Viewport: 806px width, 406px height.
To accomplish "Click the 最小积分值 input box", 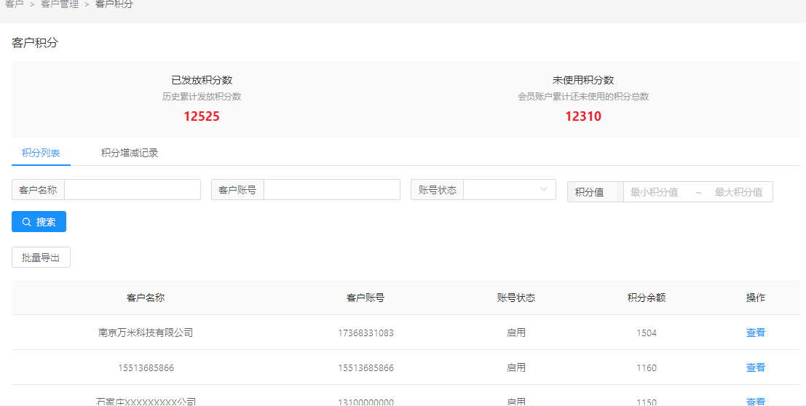I will click(654, 192).
